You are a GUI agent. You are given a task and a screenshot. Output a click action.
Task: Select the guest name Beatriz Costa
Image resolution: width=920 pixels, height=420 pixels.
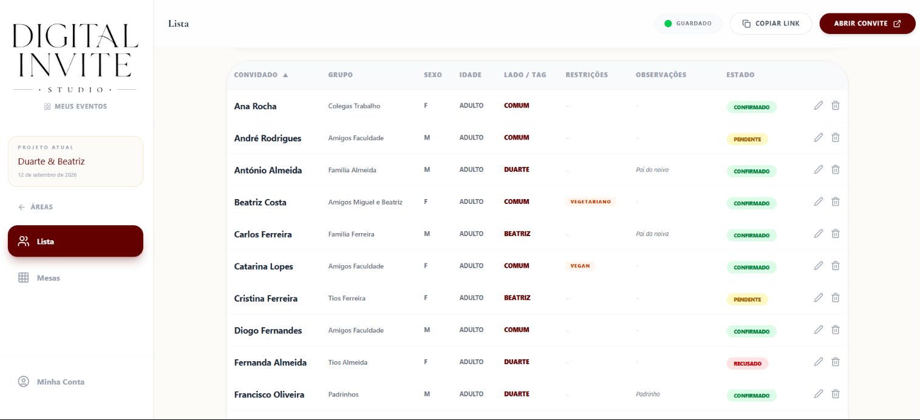(260, 202)
